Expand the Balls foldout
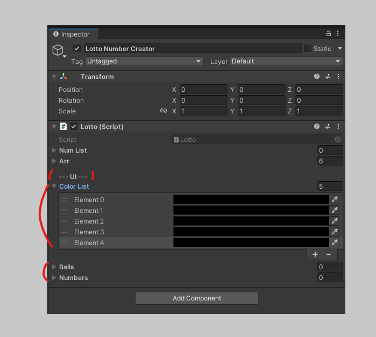Image resolution: width=376 pixels, height=337 pixels. (x=54, y=267)
